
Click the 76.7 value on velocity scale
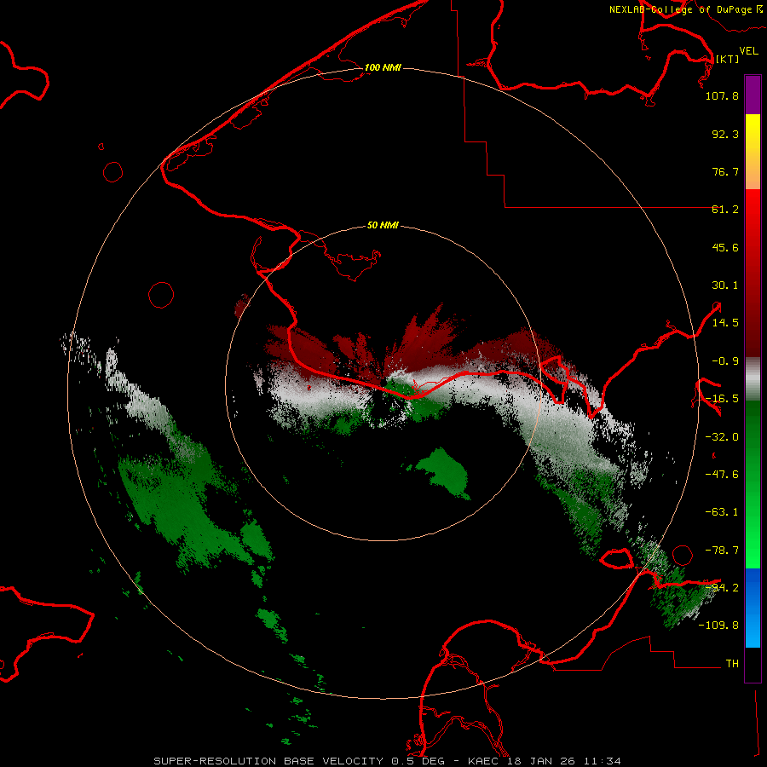pos(725,171)
